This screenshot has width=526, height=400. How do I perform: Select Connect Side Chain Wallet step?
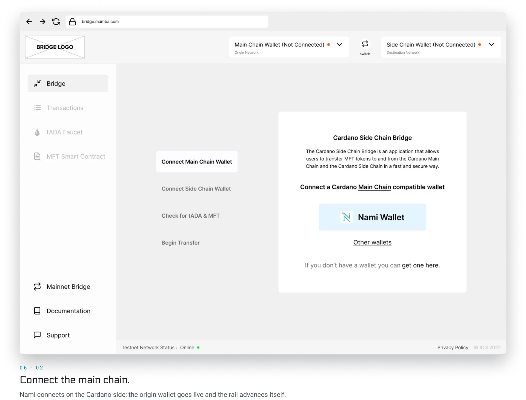click(196, 189)
